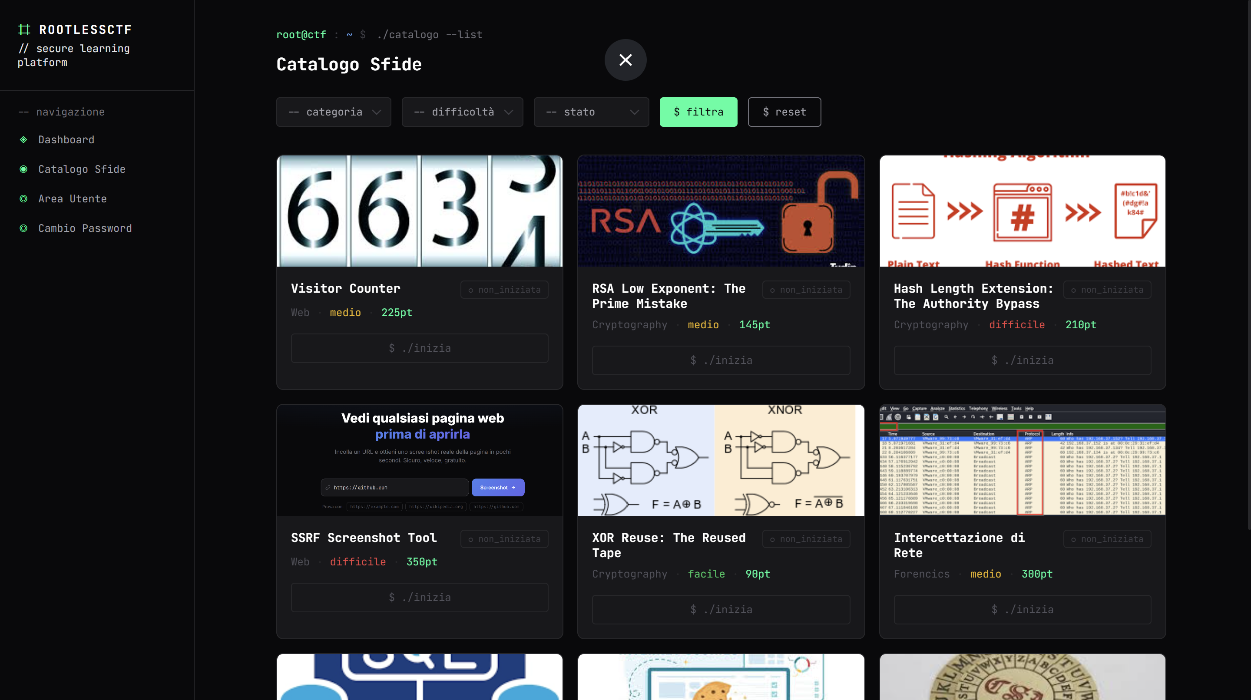Close the overlay with the X button

click(x=625, y=60)
